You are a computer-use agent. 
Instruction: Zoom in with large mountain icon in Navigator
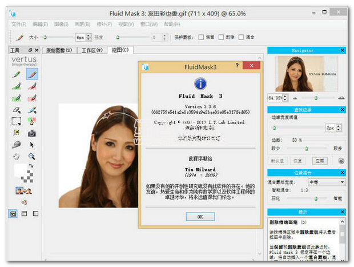point(341,98)
